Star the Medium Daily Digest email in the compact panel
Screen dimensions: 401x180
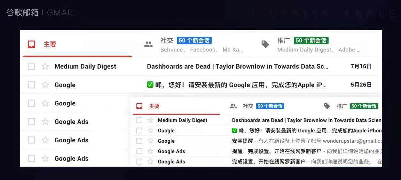(150, 120)
